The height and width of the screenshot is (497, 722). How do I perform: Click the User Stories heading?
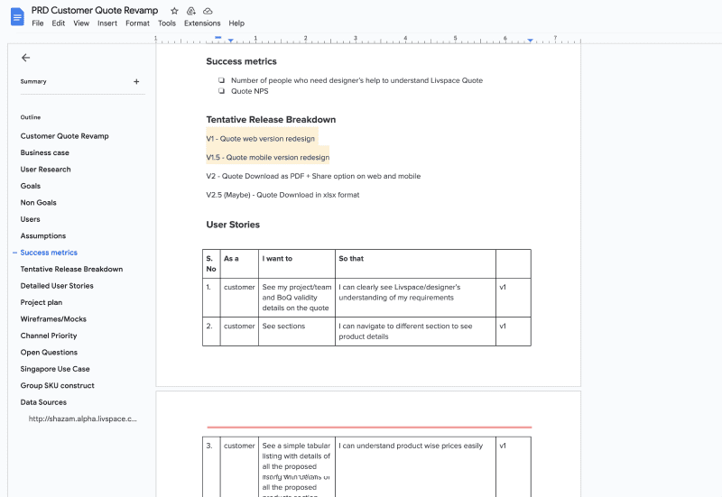(x=233, y=225)
